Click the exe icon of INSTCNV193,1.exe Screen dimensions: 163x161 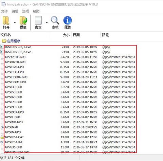click(2, 47)
